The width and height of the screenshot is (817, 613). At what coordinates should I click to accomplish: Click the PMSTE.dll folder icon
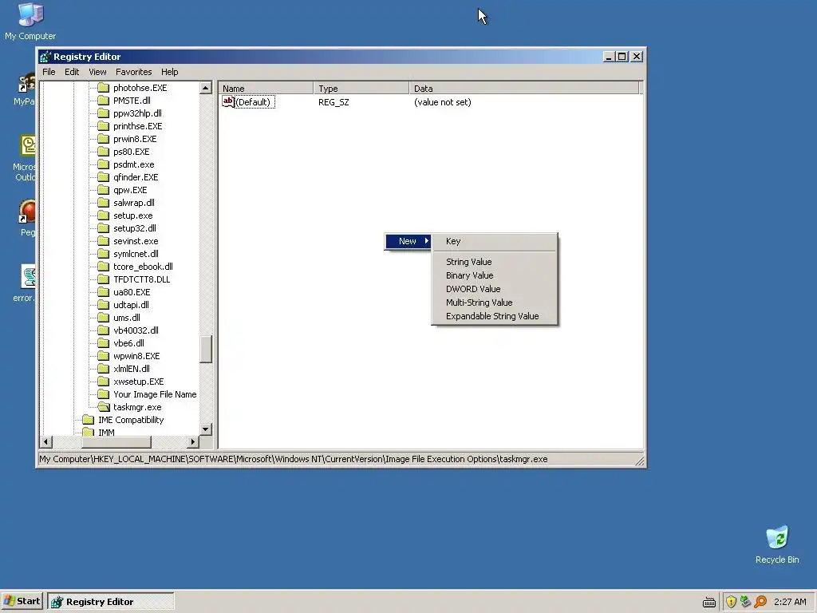pyautogui.click(x=104, y=101)
